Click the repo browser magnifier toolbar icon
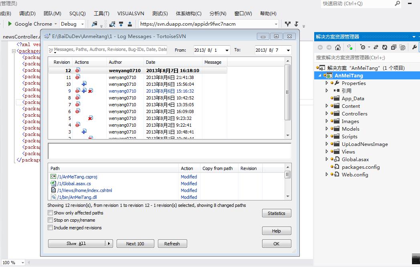This screenshot has width=420, height=267. pos(112,24)
